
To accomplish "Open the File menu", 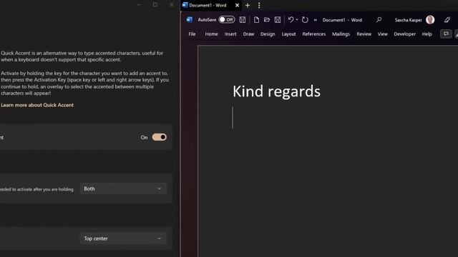I will [x=192, y=34].
